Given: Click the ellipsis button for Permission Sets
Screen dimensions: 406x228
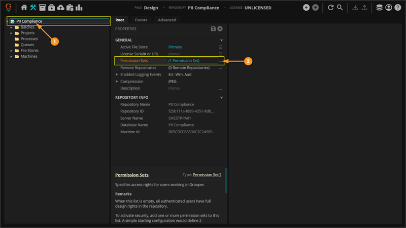Looking at the screenshot, I should [x=220, y=61].
